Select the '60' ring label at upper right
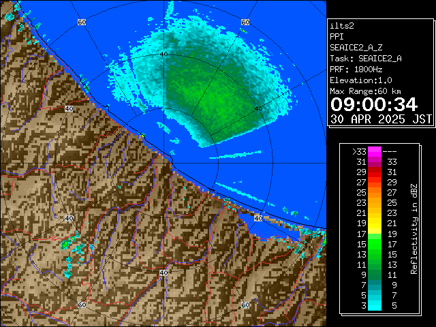This screenshot has height=327, width=436. (x=245, y=22)
